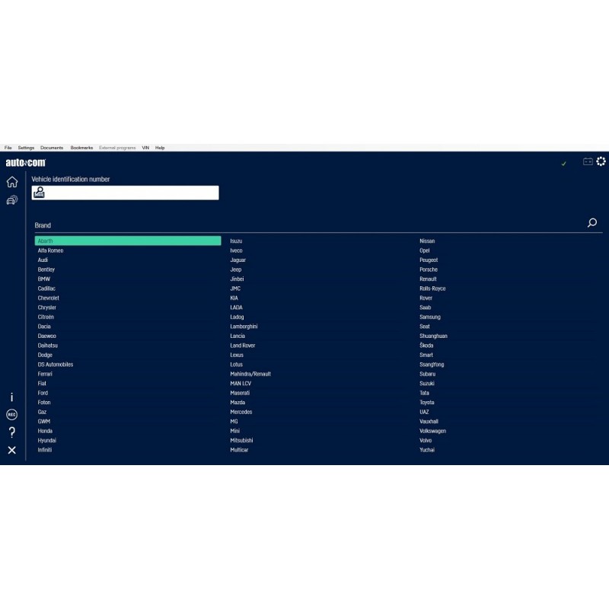
Task: Open the Settings menu
Action: coord(26,148)
